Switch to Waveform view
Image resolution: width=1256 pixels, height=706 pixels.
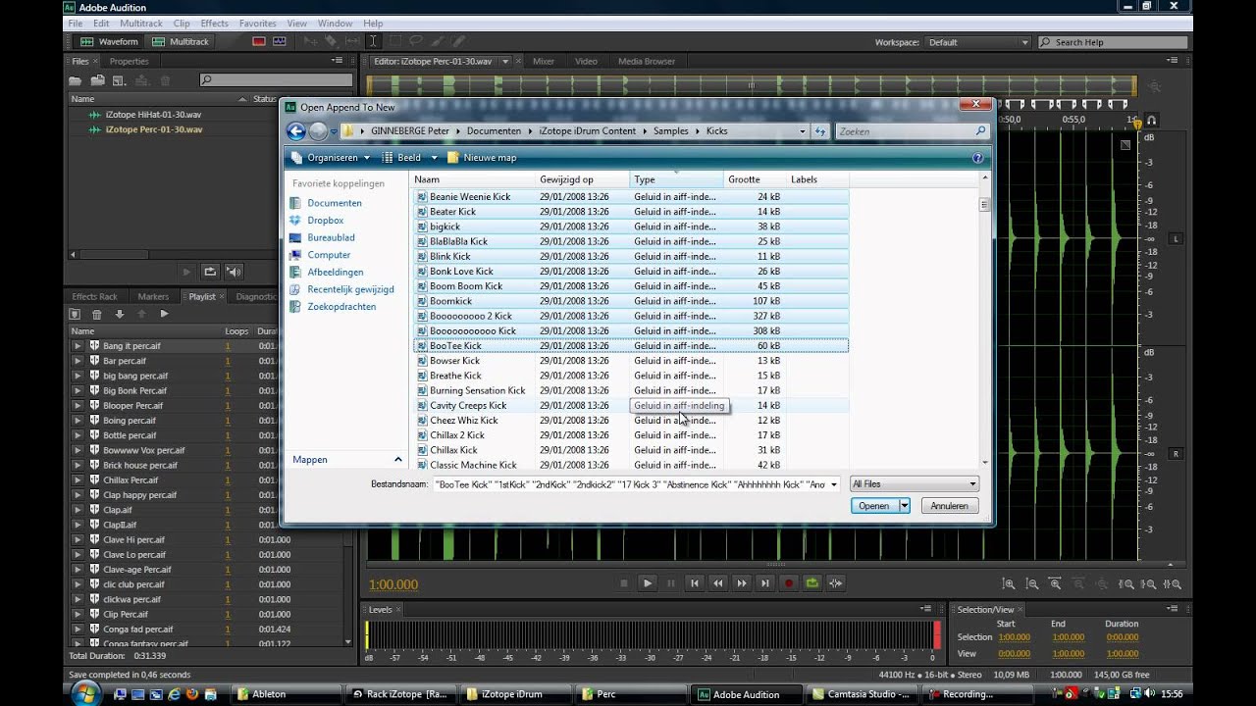click(x=109, y=42)
